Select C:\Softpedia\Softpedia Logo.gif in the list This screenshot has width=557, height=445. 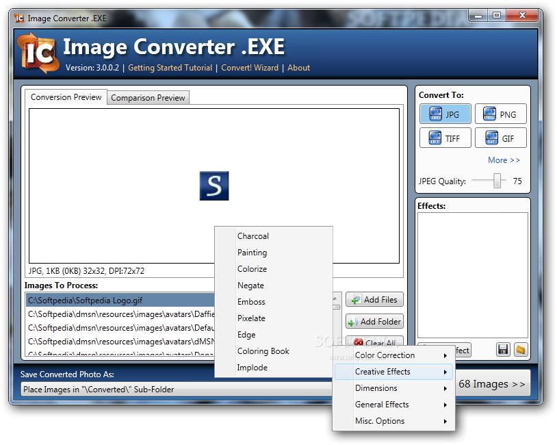pos(121,301)
